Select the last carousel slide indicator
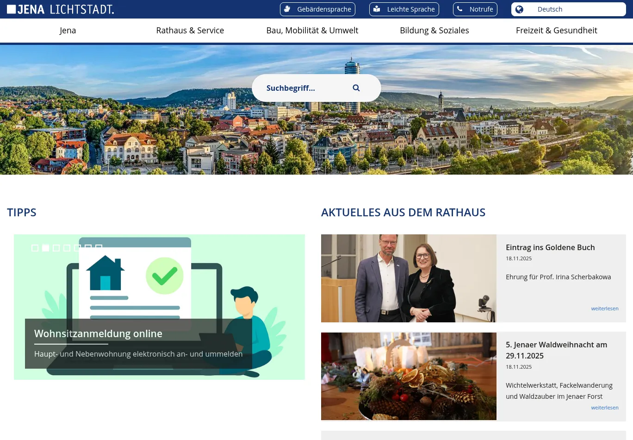The image size is (633, 440). pos(99,248)
